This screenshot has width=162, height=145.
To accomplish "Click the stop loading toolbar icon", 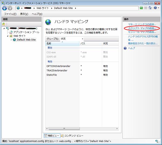I will tap(146, 8).
